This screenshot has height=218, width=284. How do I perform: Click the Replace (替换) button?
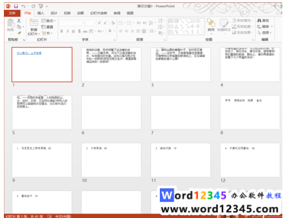[265, 27]
